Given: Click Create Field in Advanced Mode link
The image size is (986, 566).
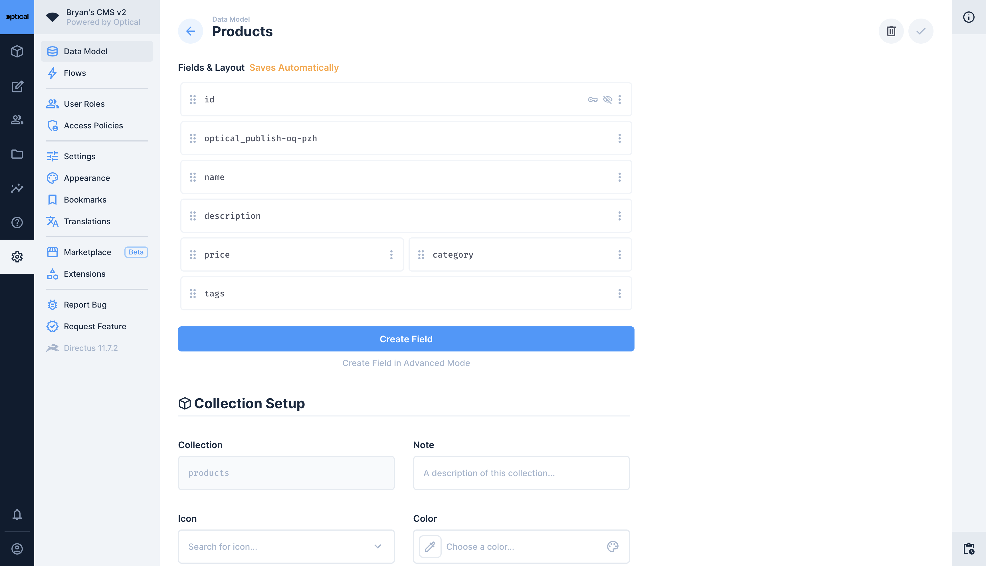Looking at the screenshot, I should tap(406, 363).
